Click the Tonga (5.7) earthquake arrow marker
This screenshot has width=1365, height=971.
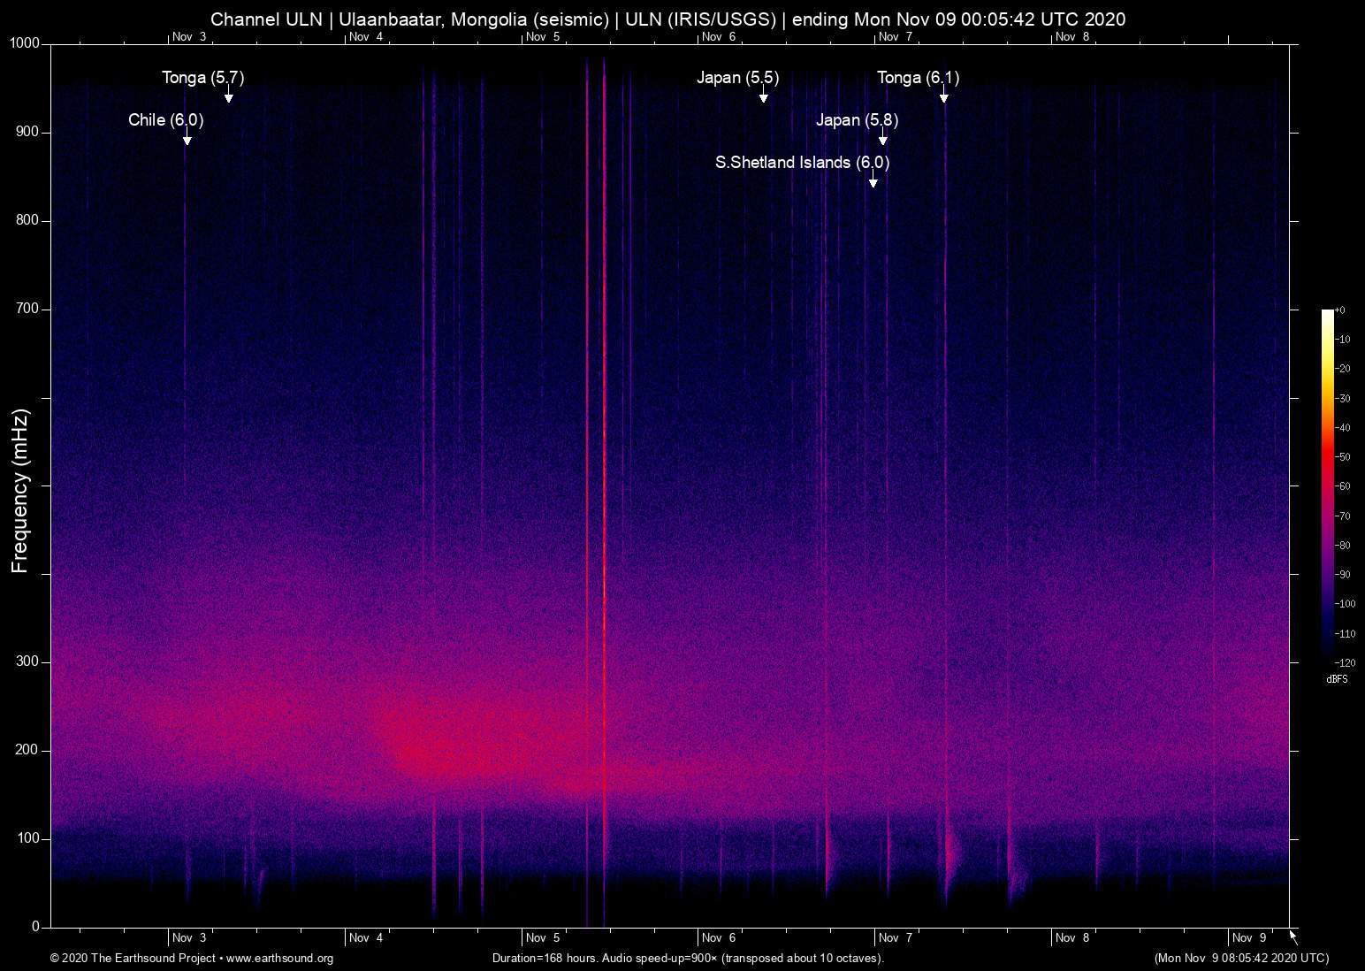pos(228,97)
